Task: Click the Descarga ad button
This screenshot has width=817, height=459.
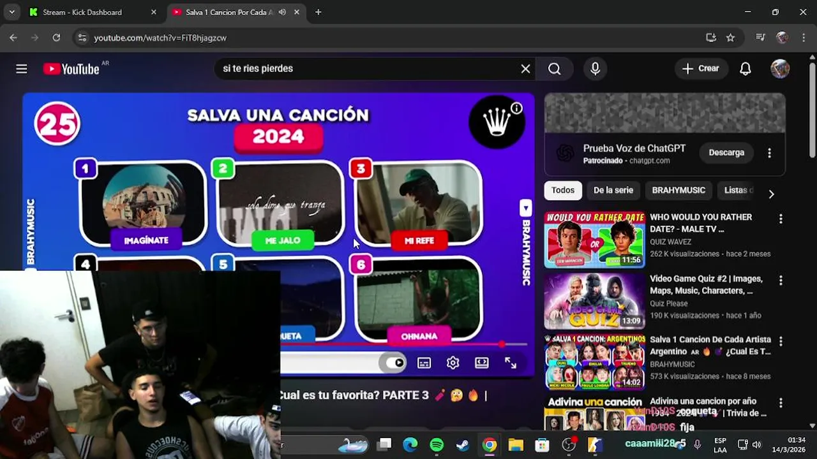Action: pyautogui.click(x=726, y=153)
